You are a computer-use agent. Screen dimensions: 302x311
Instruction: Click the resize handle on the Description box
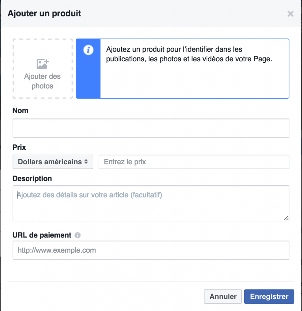pos(286,218)
